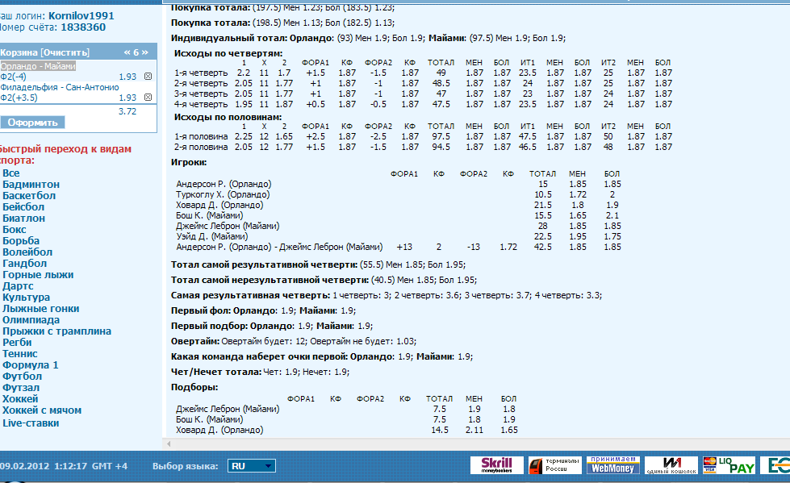Image resolution: width=790 pixels, height=483 pixels.
Task: Select 1-я половина away win odds 1.65
Action: (x=284, y=136)
